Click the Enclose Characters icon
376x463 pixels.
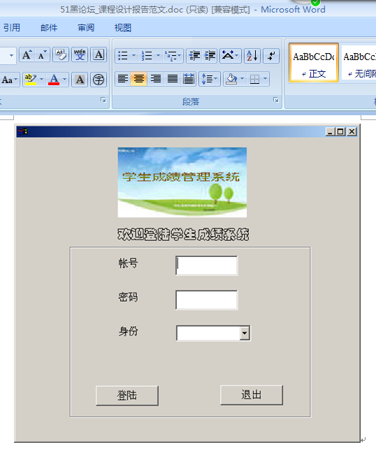click(x=99, y=80)
